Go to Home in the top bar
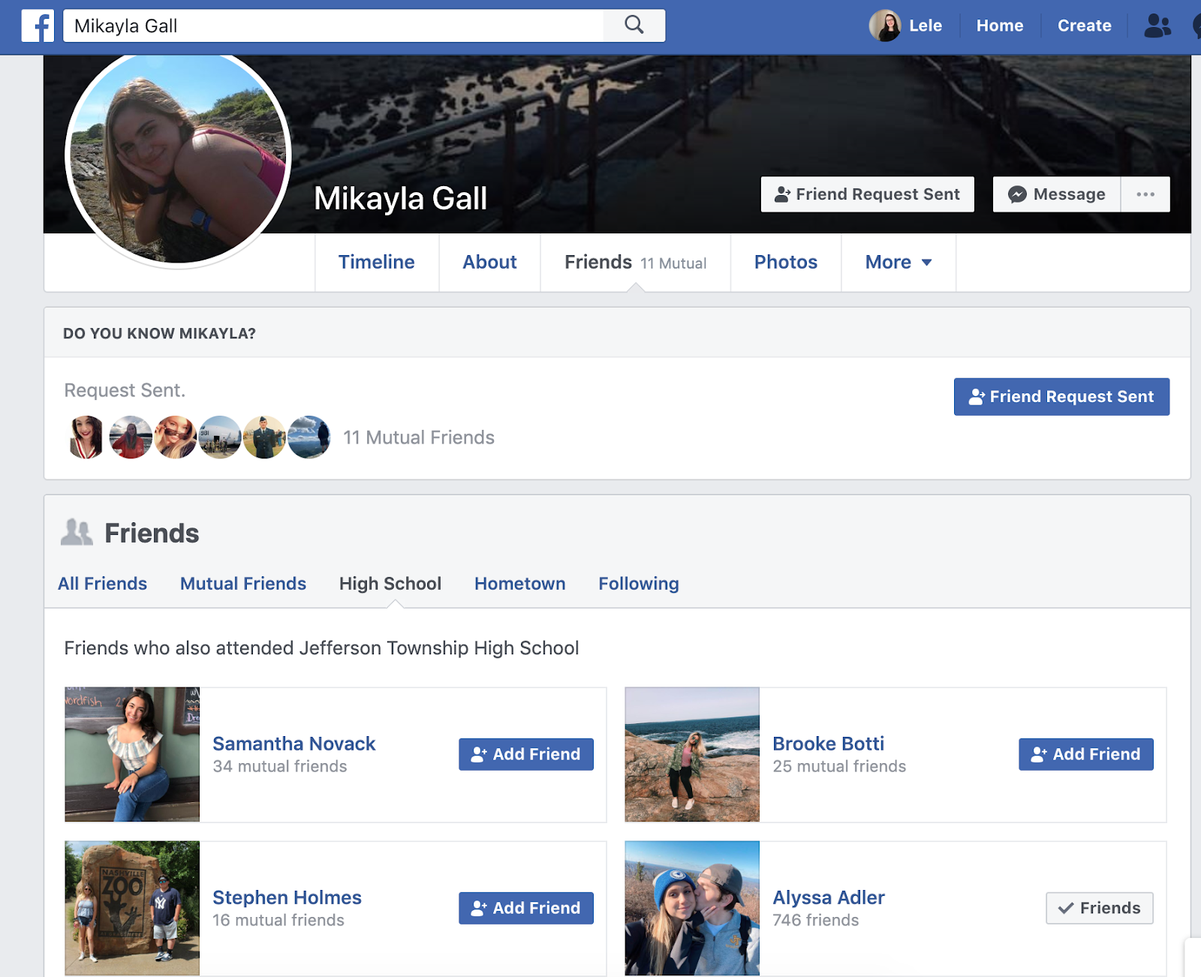 click(x=1000, y=26)
